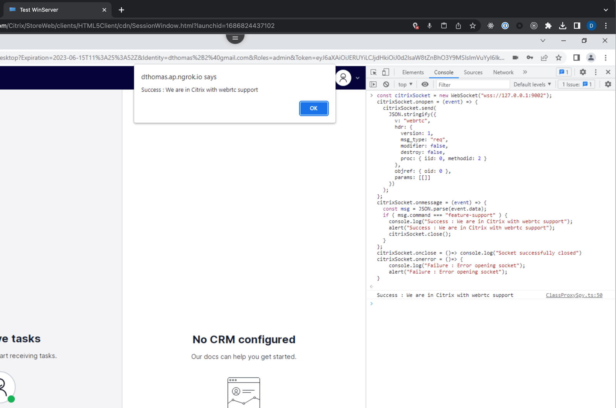Toggle the activate breakpoints icon in console sidebar

tap(373, 84)
